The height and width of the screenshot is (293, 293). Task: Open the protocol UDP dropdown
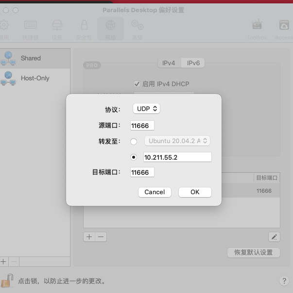point(147,109)
